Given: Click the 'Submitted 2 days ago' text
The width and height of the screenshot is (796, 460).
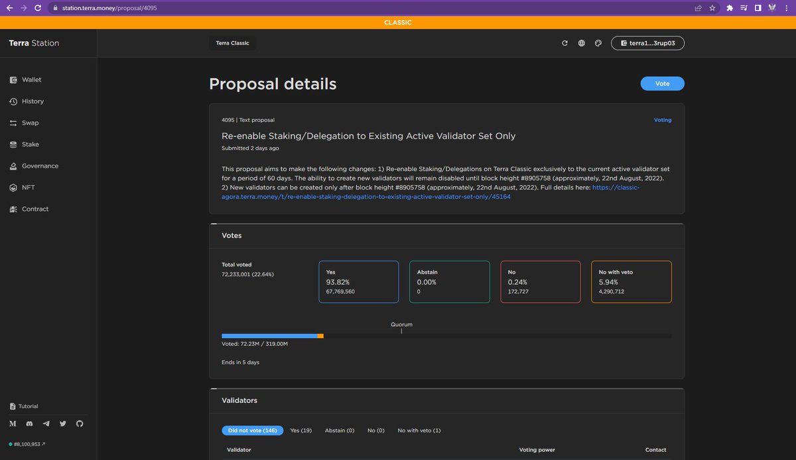Looking at the screenshot, I should [x=250, y=148].
